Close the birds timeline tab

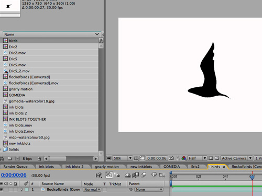(x=224, y=167)
